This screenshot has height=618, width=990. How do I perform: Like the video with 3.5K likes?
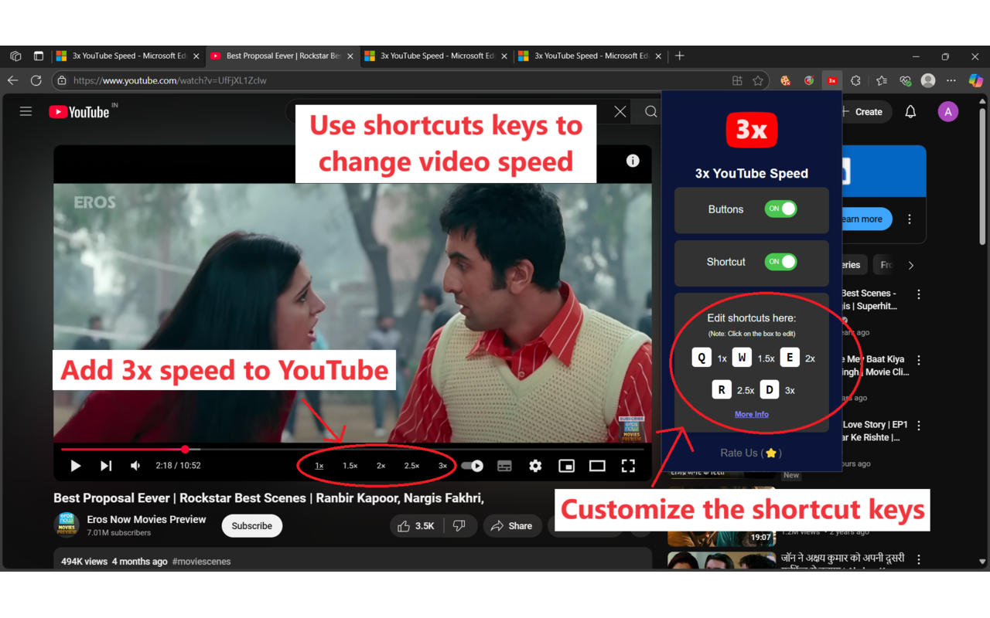coord(416,526)
